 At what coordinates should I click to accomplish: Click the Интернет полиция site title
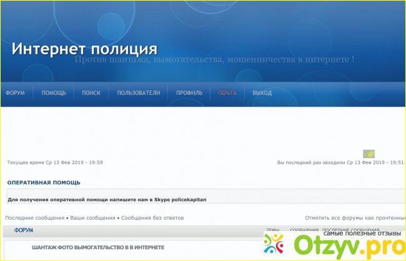(x=84, y=49)
